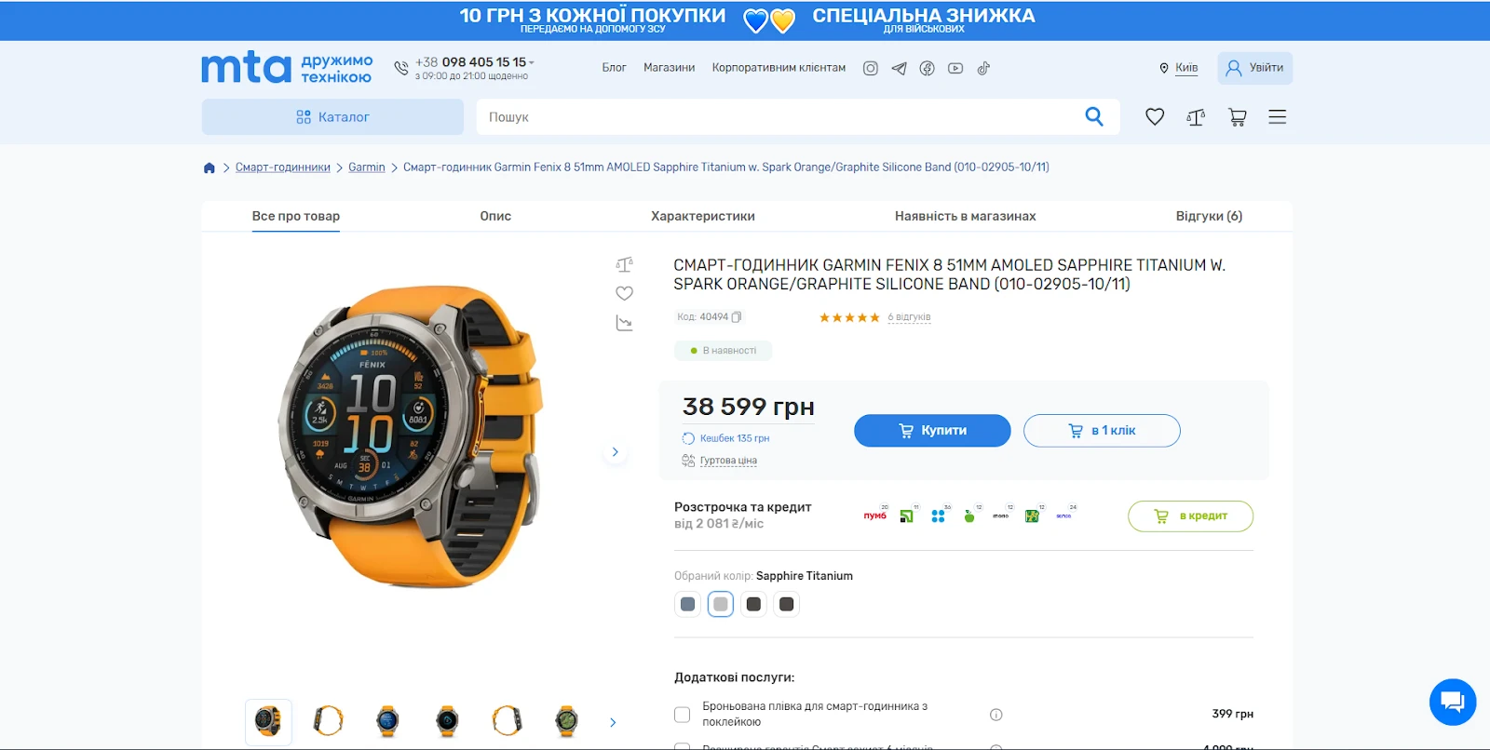
Task: Open the shopping cart icon in header
Action: pos(1237,117)
